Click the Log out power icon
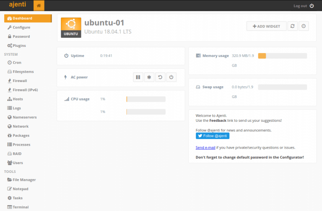Viewport: 322px width, 211px height. pyautogui.click(x=312, y=6)
